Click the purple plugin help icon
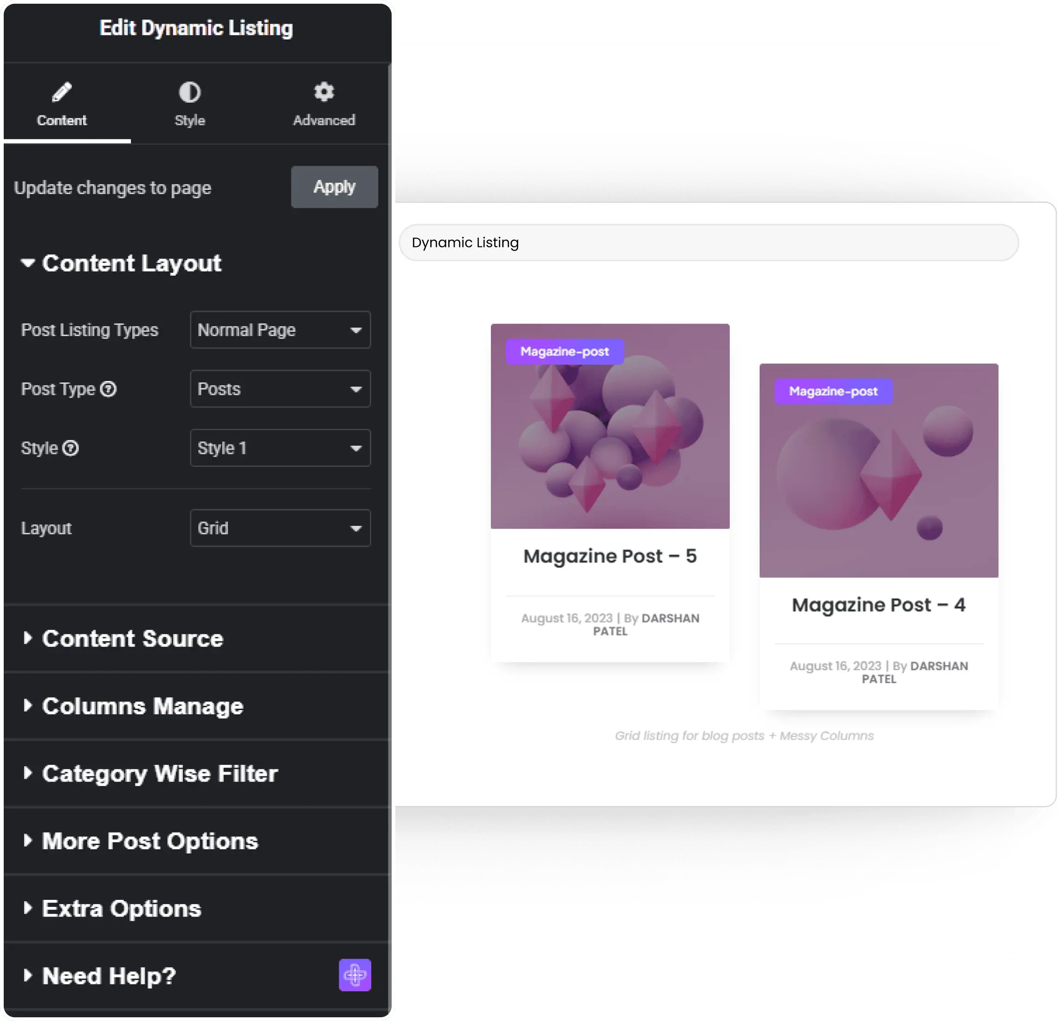This screenshot has width=1058, height=1021. [x=355, y=975]
